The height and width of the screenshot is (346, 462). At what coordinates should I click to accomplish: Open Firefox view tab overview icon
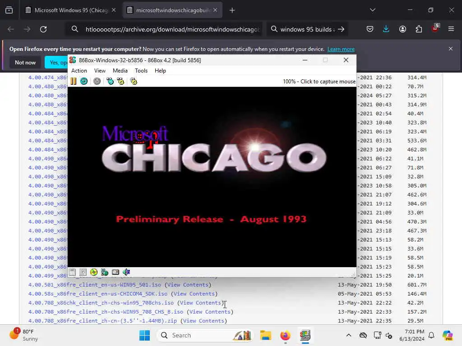pyautogui.click(x=9, y=10)
